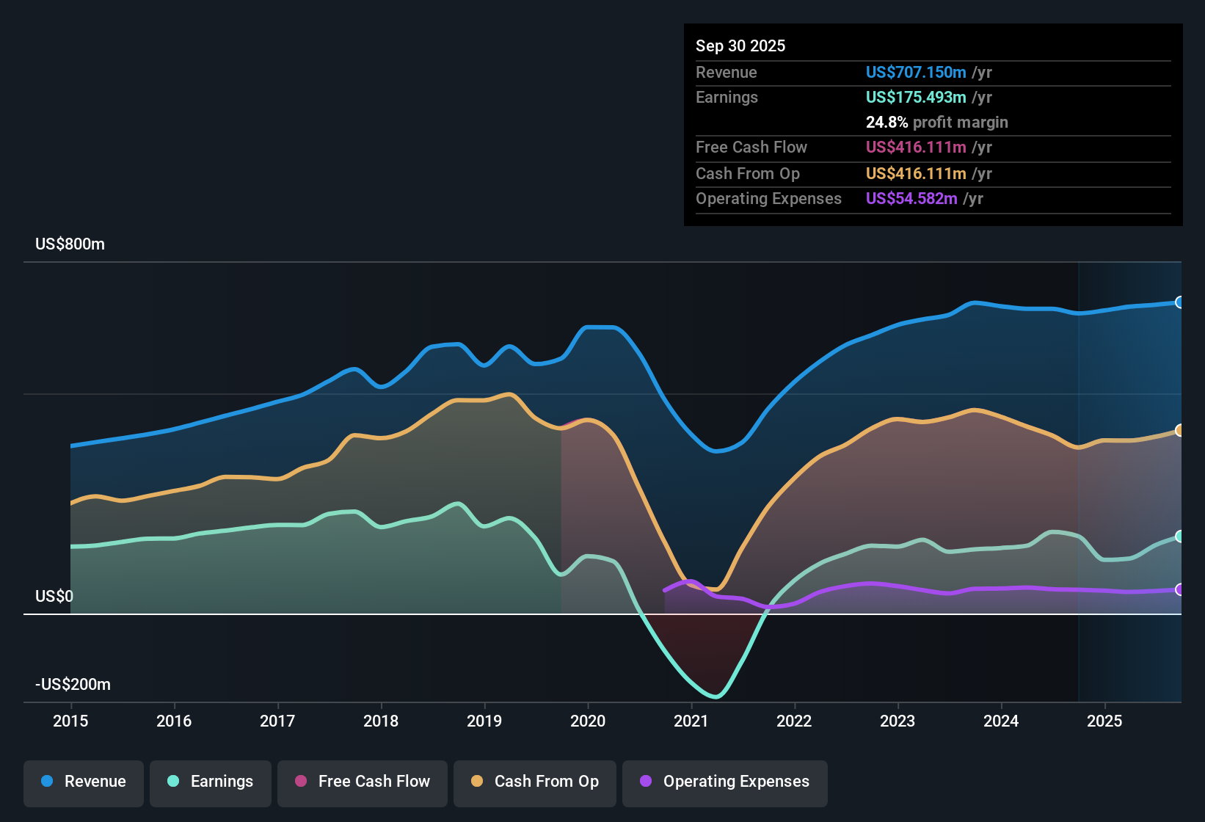
Task: Click the teal Earnings legend dot
Action: 173,782
